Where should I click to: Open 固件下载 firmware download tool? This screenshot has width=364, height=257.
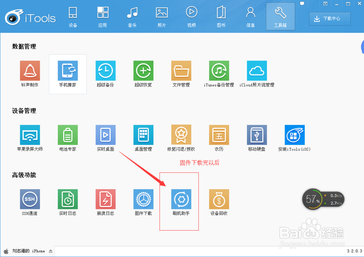coord(143,199)
